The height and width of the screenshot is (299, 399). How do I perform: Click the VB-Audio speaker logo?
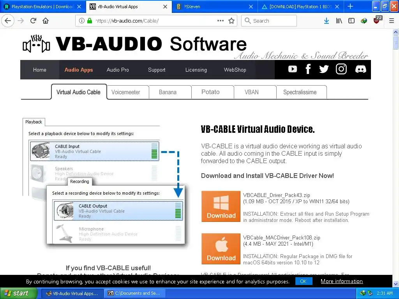click(36, 44)
